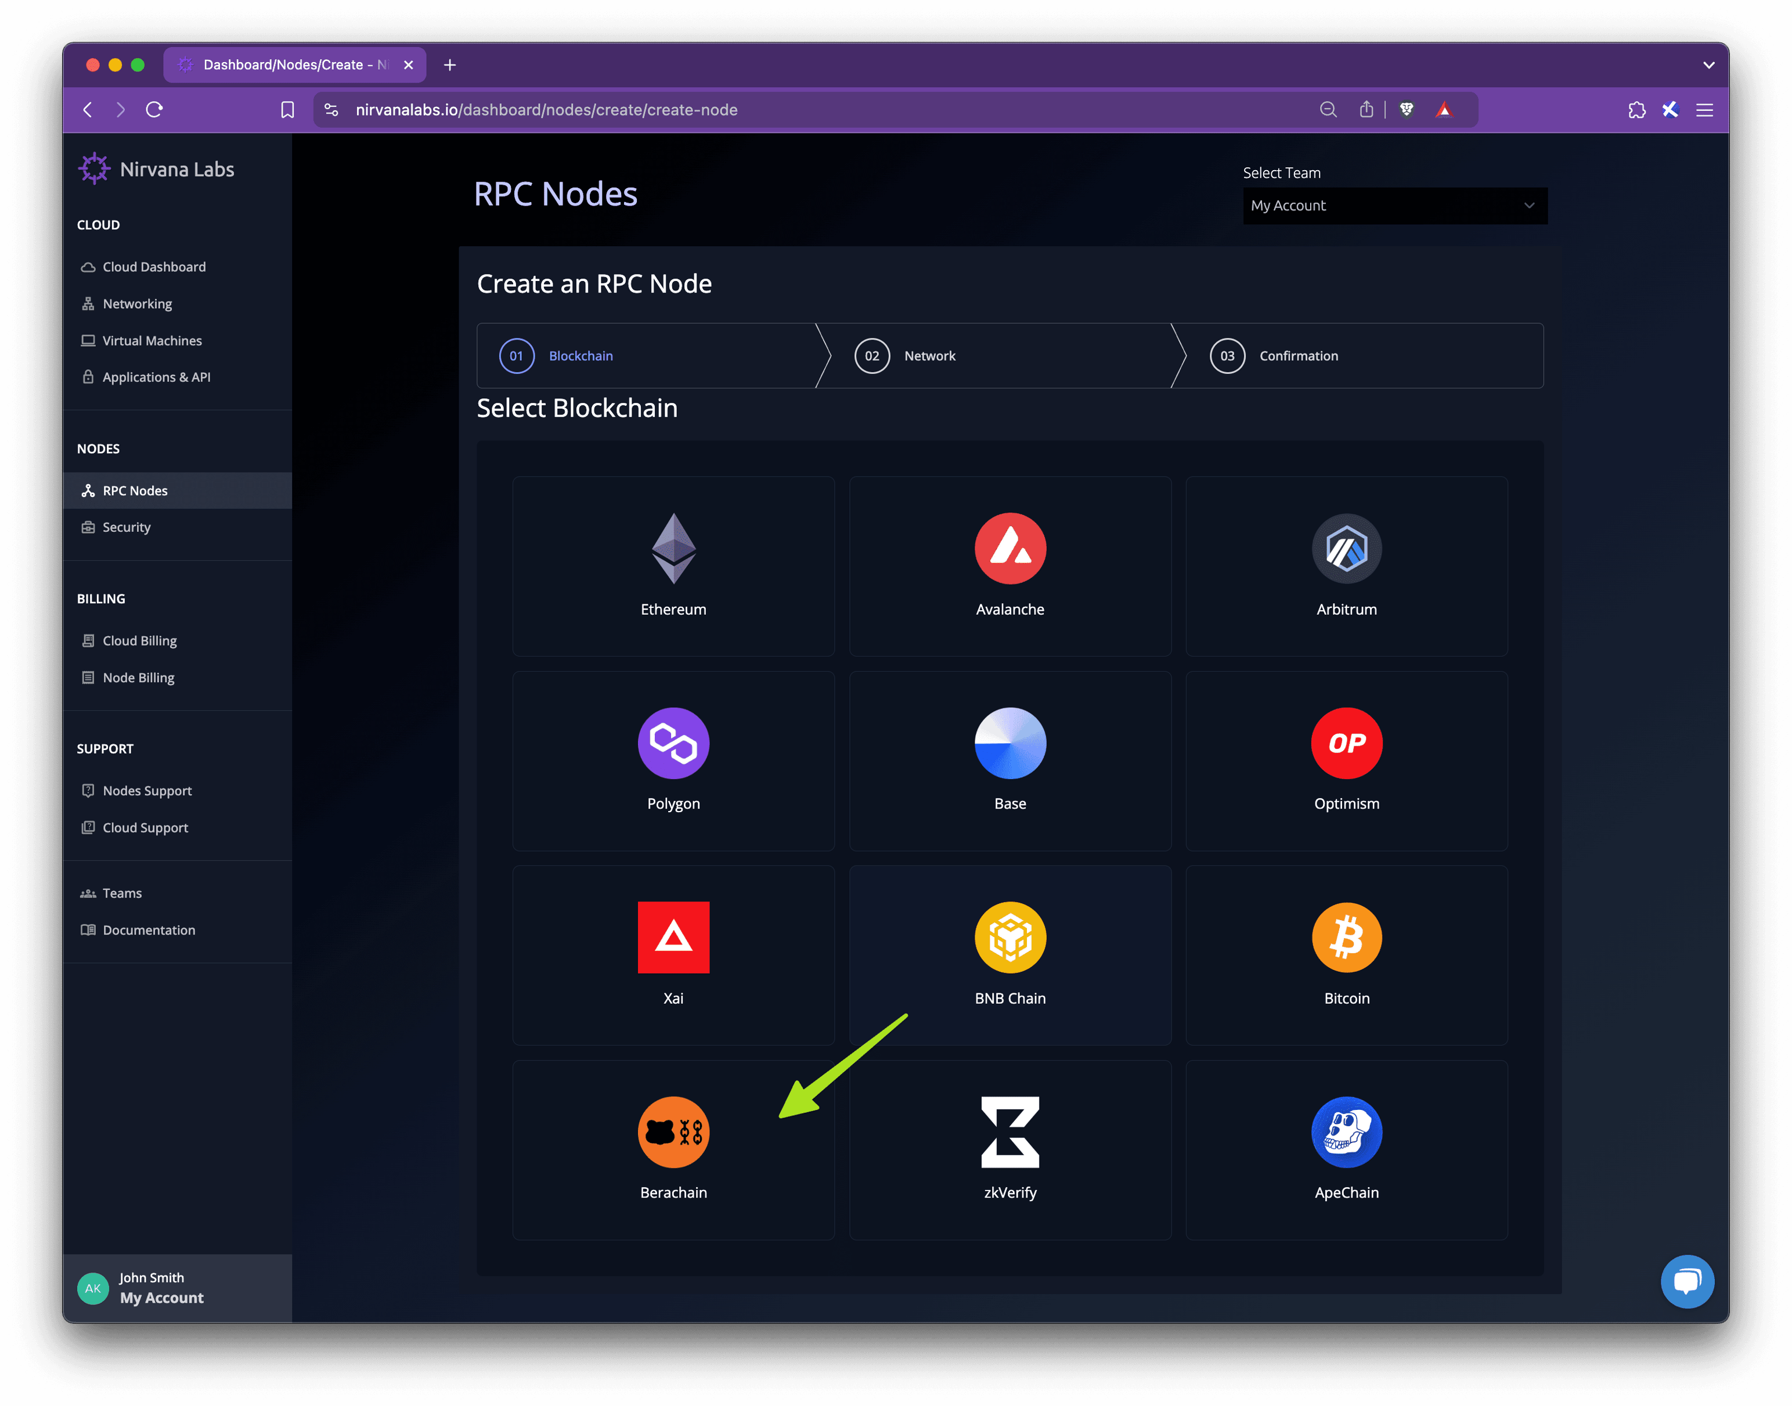Select the ApeChain skull icon
Image resolution: width=1792 pixels, height=1406 pixels.
pos(1346,1131)
